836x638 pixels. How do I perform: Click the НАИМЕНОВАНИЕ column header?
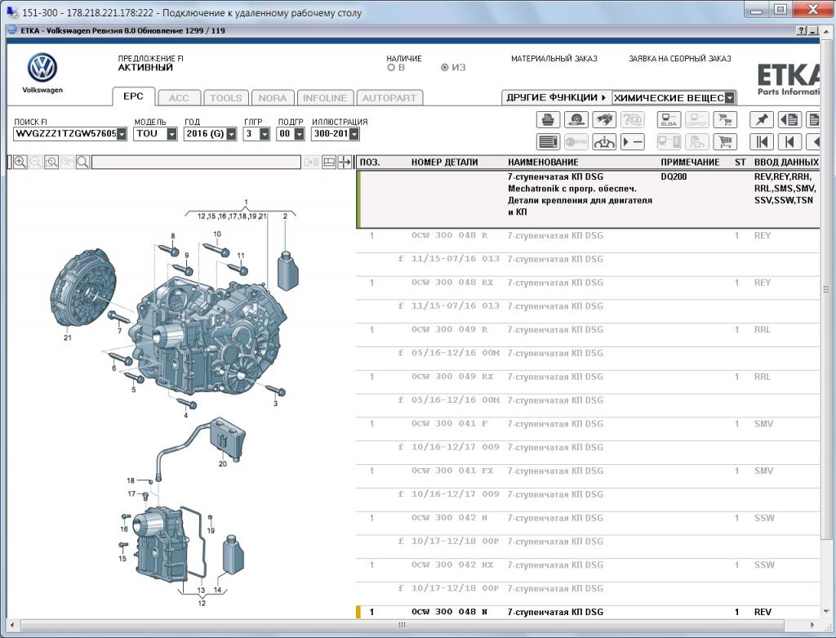pyautogui.click(x=543, y=163)
